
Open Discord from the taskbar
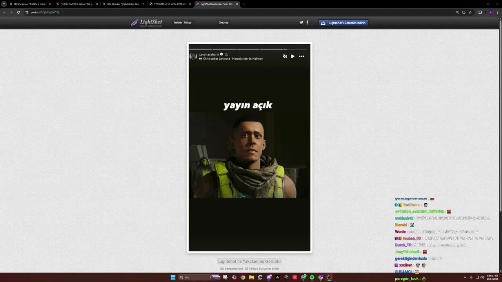coord(269,277)
